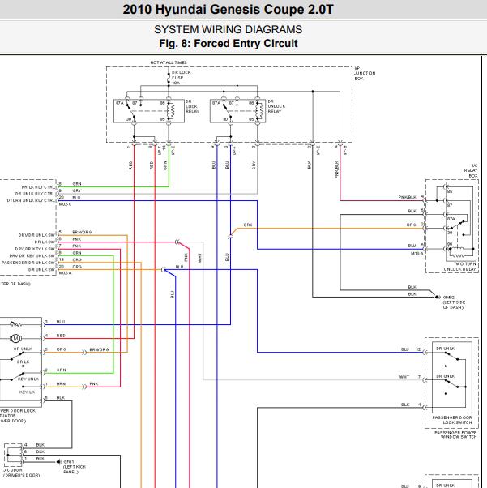The width and height of the screenshot is (487, 488).
Task: Click the Fig. 8: Forced Entry Circuit caption
Action: [x=228, y=43]
